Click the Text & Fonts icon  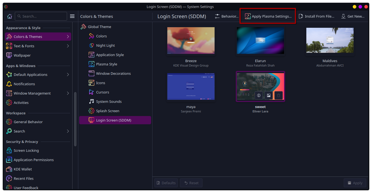point(9,46)
